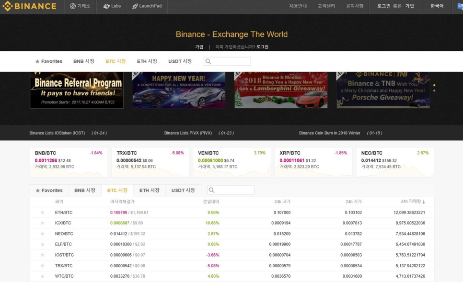Sort by 24h 저가 column header
The width and height of the screenshot is (463, 282).
click(354, 202)
